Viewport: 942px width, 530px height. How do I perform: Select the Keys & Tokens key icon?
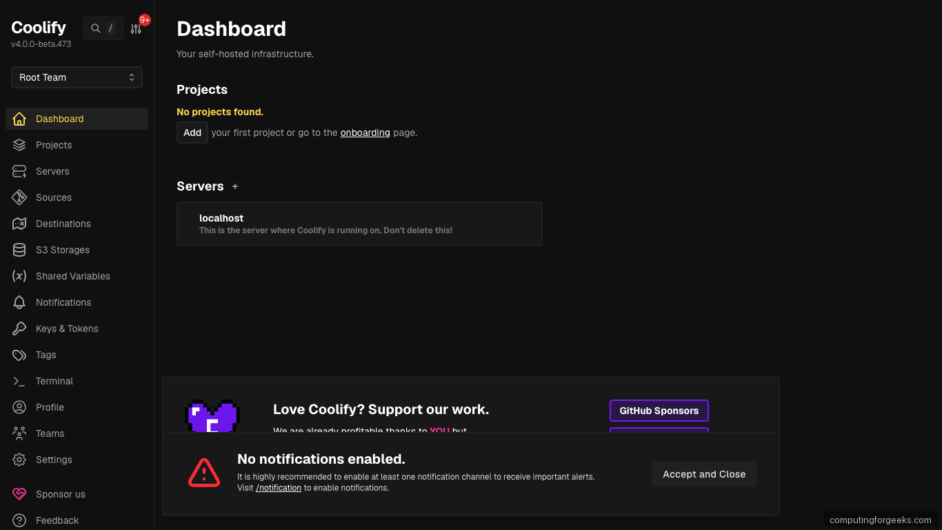19,328
